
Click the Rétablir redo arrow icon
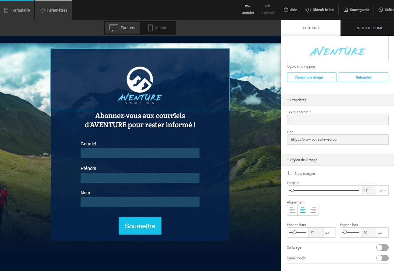point(268,6)
